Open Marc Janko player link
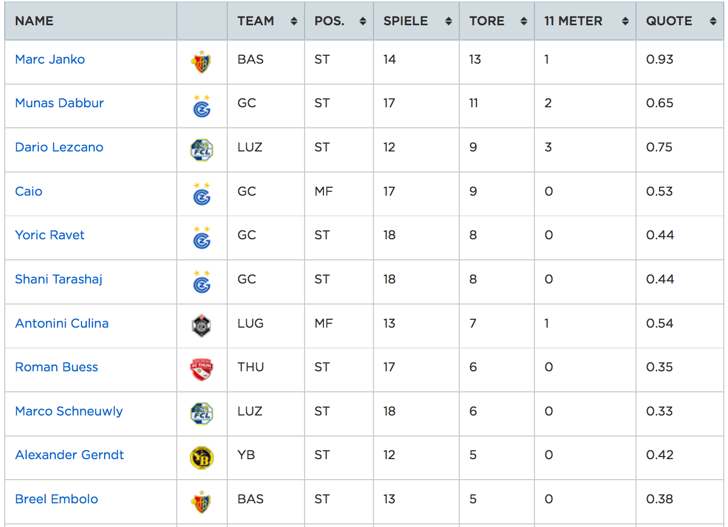Screen dimensions: 728x527 (50, 59)
